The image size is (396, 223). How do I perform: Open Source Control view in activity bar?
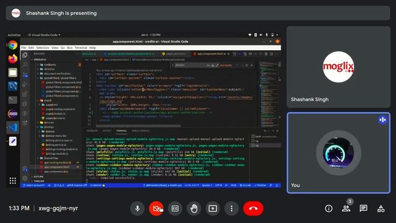coord(25,74)
